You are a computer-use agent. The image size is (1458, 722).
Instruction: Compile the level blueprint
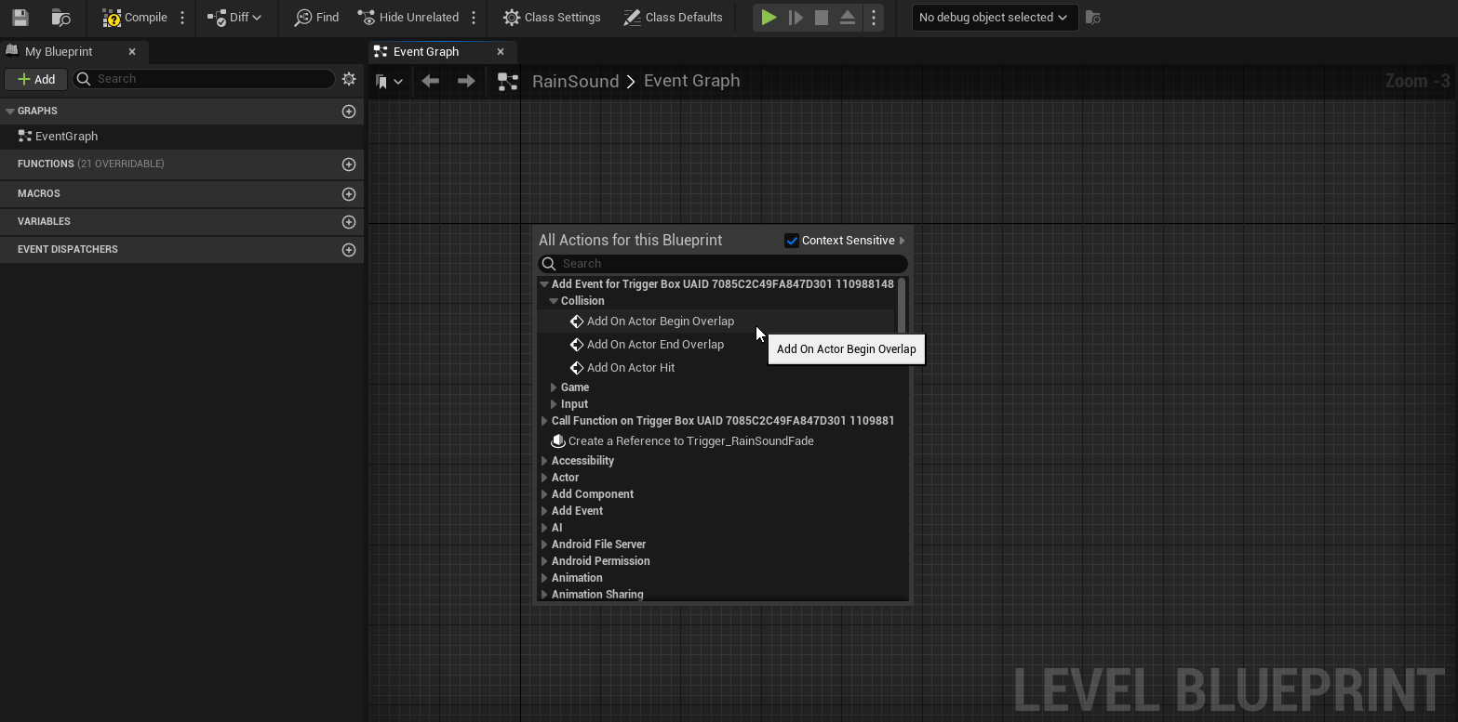pyautogui.click(x=135, y=17)
